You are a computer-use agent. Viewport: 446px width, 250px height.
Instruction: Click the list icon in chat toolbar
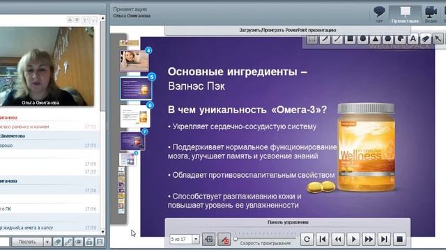click(100, 242)
